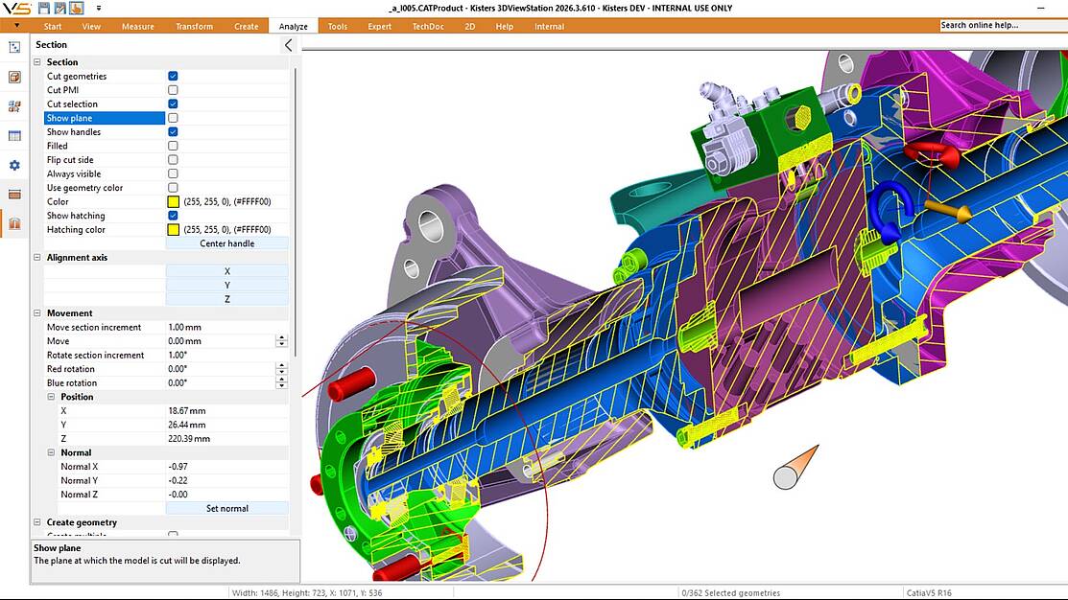1068x600 pixels.
Task: Align section to the Z axis
Action: 226,299
